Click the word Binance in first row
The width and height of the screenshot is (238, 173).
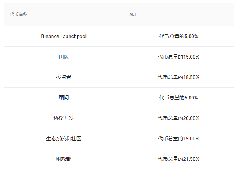pyautogui.click(x=50, y=36)
